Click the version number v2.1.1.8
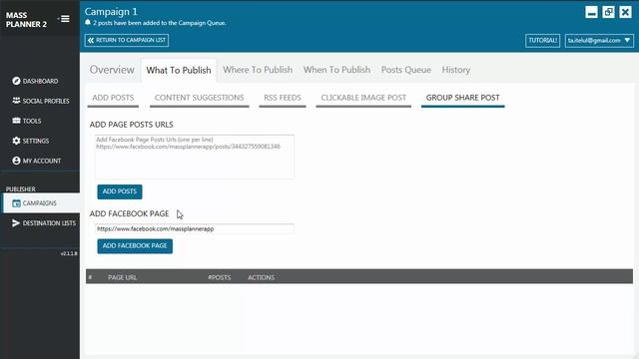Image resolution: width=639 pixels, height=359 pixels. point(69,253)
